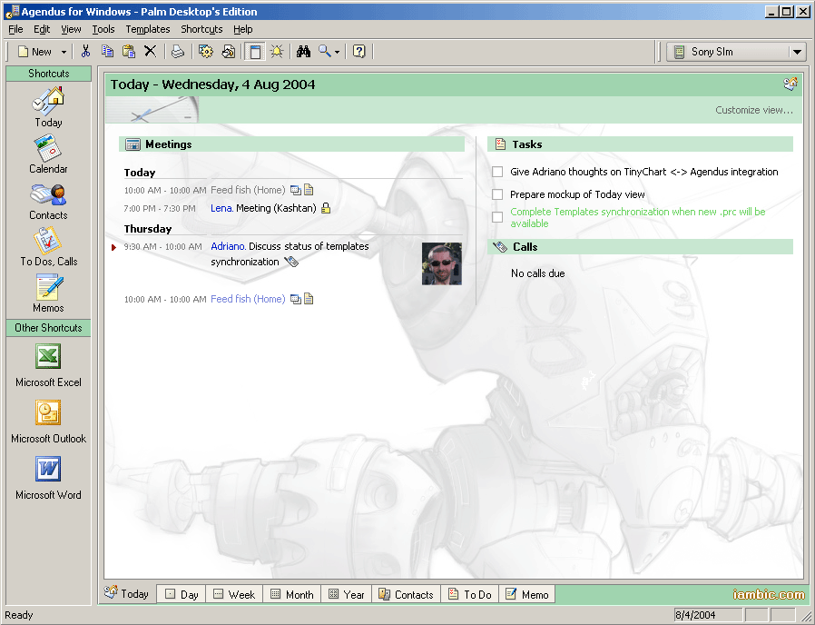The image size is (815, 625).
Task: Click the Print toolbar icon
Action: [178, 51]
